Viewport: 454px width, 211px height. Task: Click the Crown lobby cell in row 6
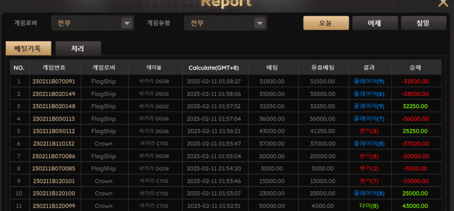[x=104, y=144]
